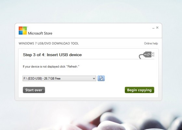The height and width of the screenshot is (130, 182).
Task: Click empty panel space between the buttons
Action: (85, 90)
